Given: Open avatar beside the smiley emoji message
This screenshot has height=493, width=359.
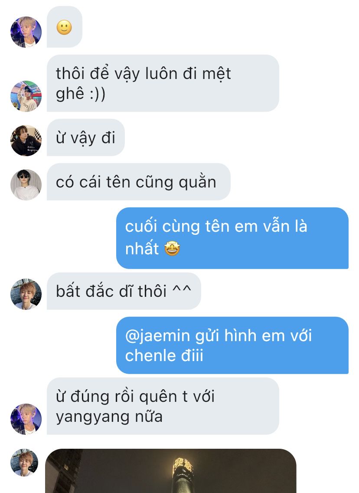Looking at the screenshot, I should 26,32.
